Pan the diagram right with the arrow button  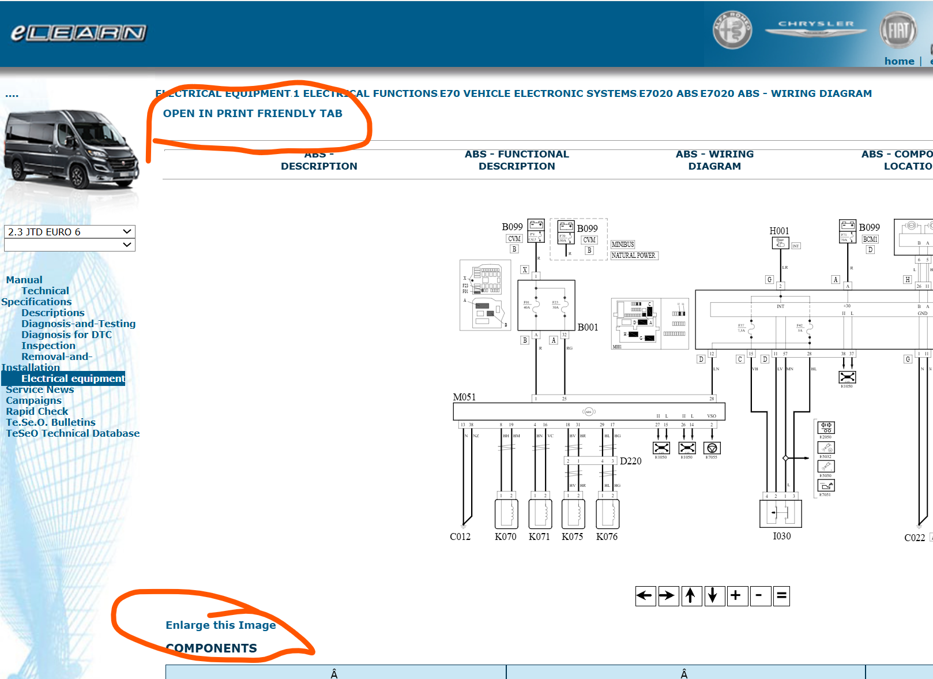(668, 595)
